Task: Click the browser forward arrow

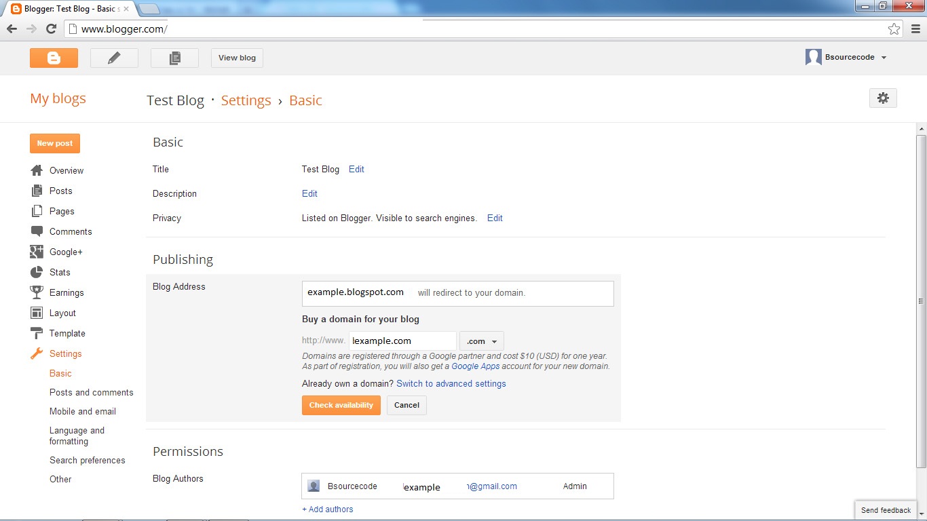Action: 31,28
